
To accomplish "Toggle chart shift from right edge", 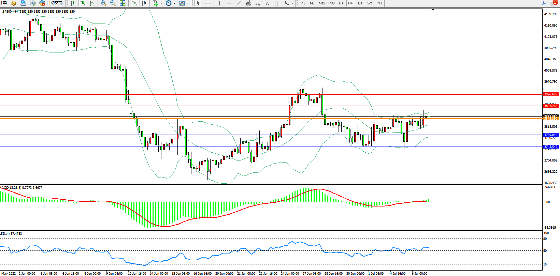I will (144, 3).
